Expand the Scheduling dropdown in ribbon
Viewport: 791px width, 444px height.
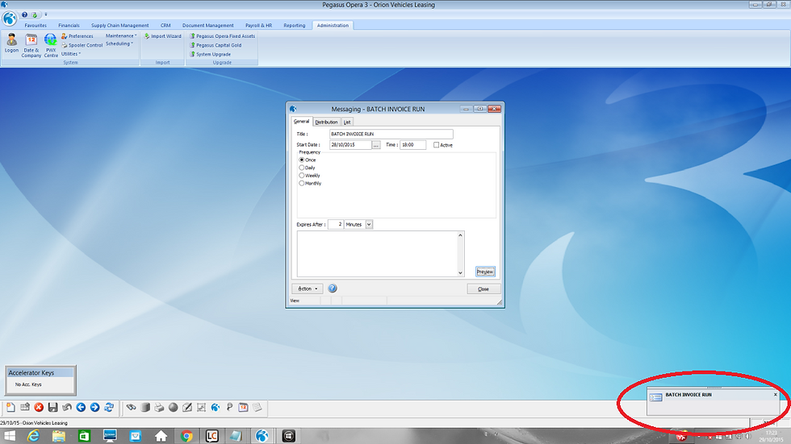click(119, 44)
